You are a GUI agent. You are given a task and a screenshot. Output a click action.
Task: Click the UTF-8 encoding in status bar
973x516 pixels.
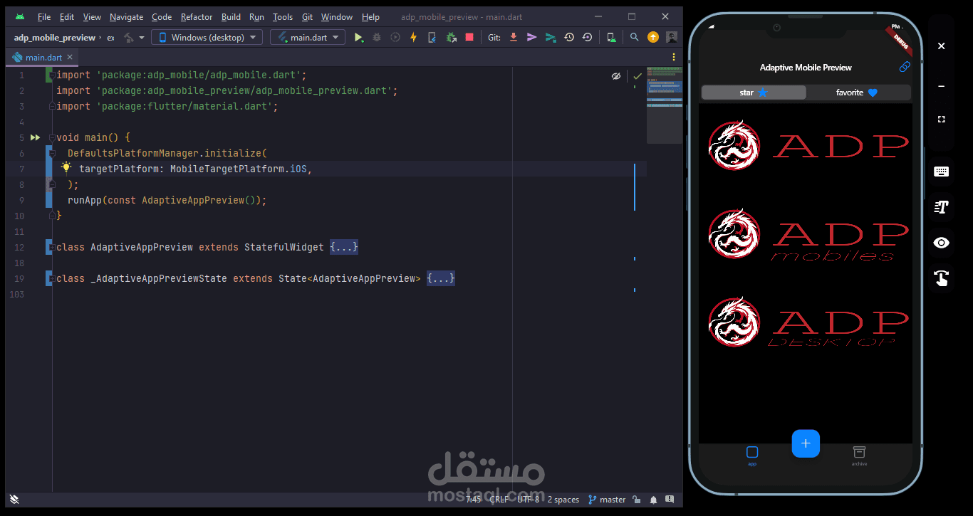pos(528,500)
